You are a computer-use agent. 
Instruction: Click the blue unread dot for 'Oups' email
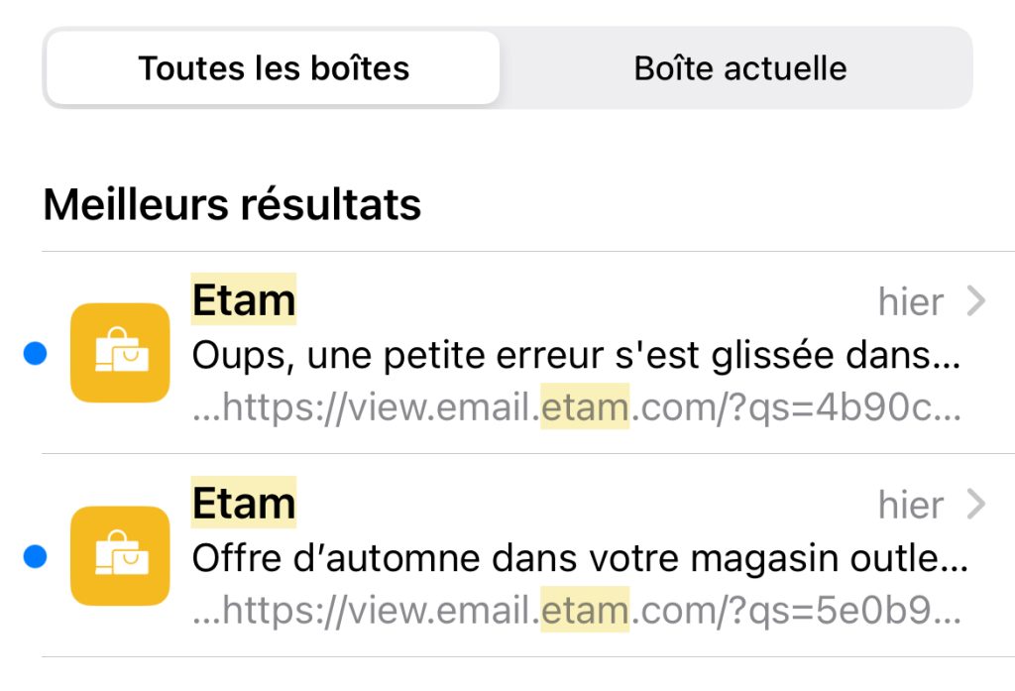[35, 354]
